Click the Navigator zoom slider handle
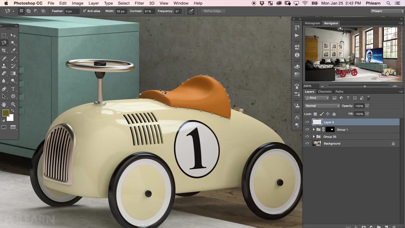Viewport: 405px width, 228px height. point(364,86)
